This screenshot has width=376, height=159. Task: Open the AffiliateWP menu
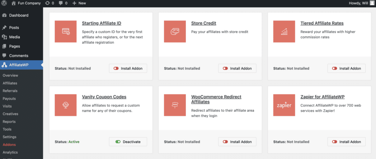tap(22, 65)
